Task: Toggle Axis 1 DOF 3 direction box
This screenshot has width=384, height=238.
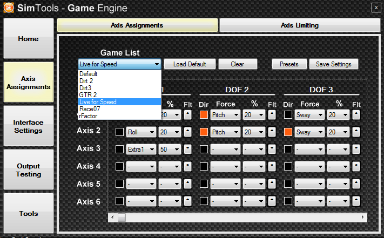Action: click(x=288, y=115)
